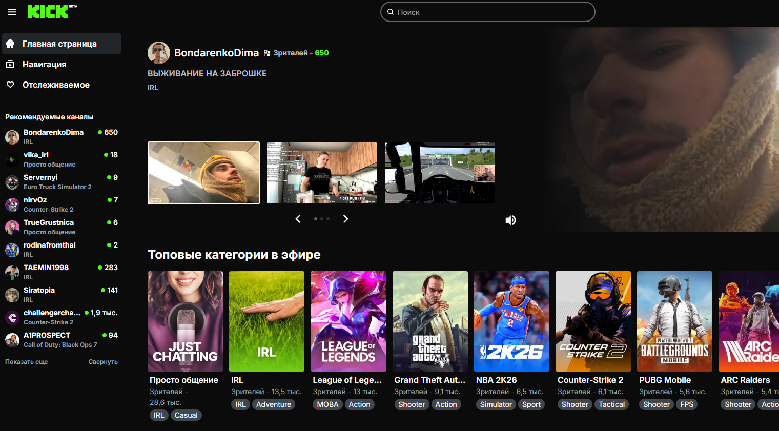
Task: Open the Counter-Strike 2 category cover
Action: 593,321
